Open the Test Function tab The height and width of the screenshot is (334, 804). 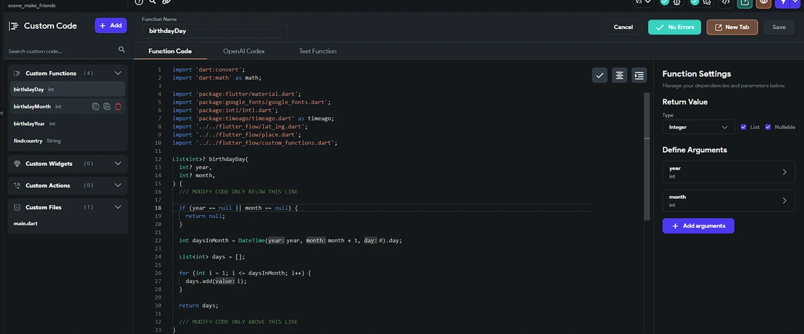pyautogui.click(x=318, y=51)
